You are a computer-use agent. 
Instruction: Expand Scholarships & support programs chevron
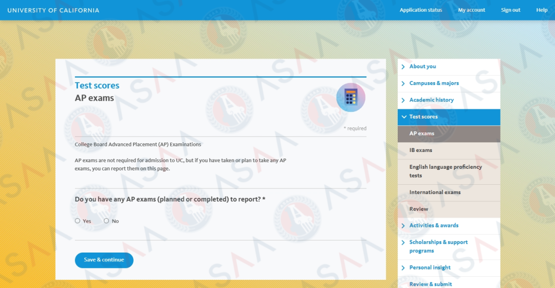click(x=403, y=242)
